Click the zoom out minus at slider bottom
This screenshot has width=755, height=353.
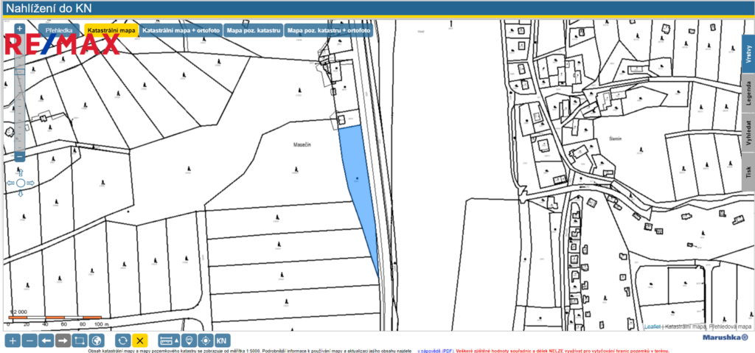(20, 156)
